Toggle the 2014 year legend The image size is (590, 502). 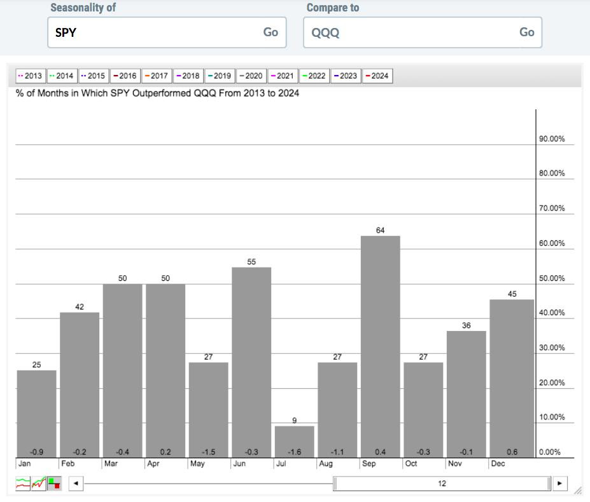point(62,76)
